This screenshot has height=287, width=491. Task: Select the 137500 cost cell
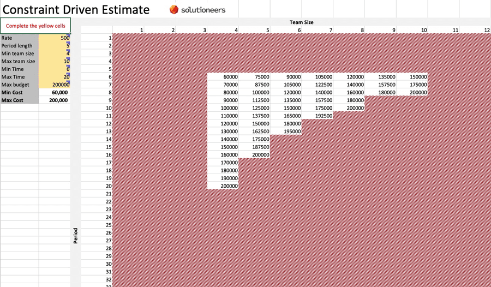click(255, 116)
